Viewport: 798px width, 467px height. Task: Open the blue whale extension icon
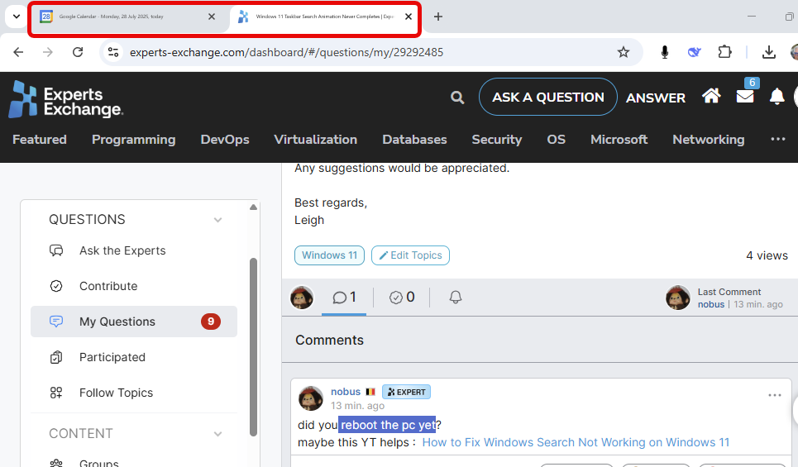click(694, 52)
